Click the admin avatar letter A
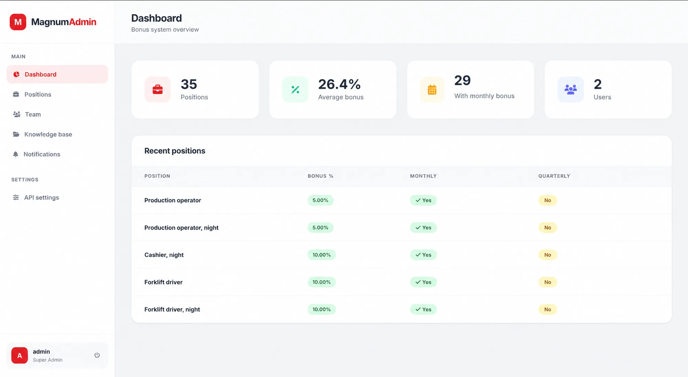Screen dimensions: 688x377 (x=20, y=355)
